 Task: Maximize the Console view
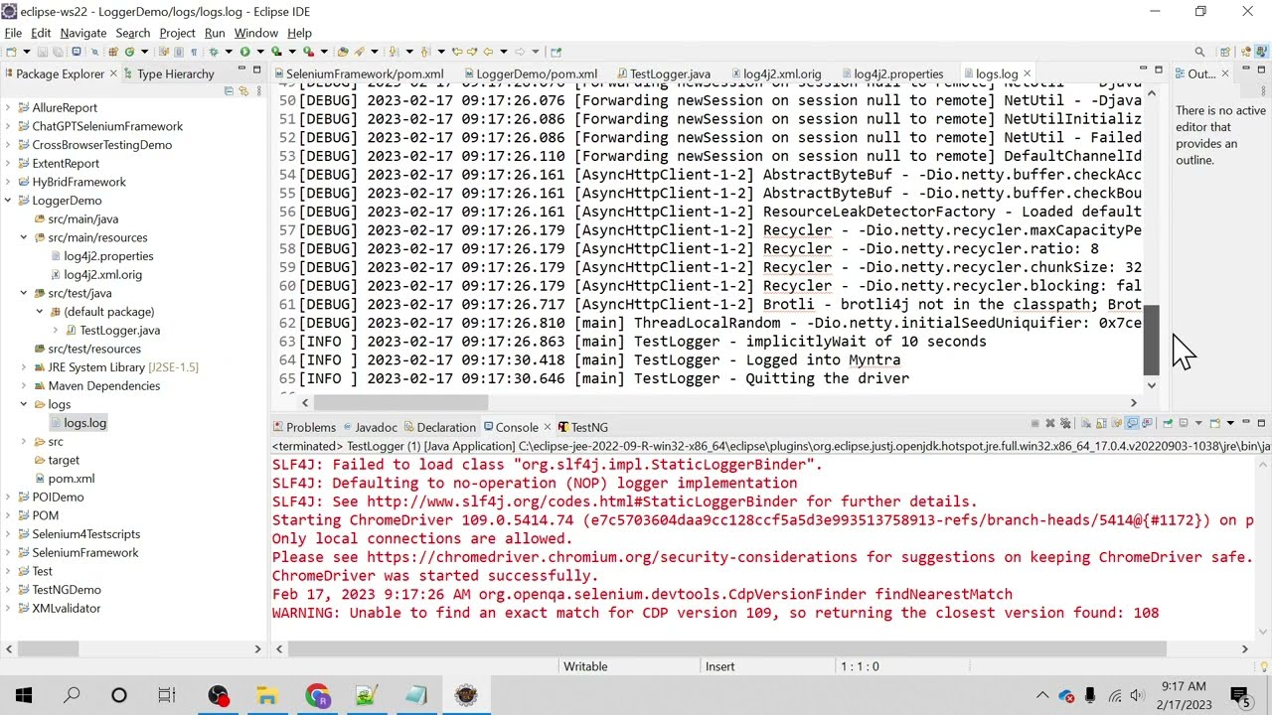[x=1261, y=423]
